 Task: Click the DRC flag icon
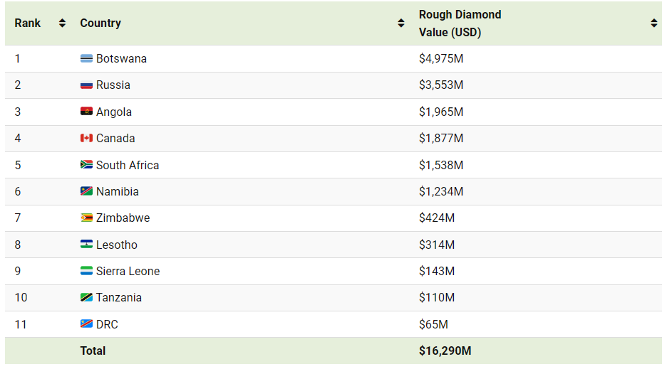click(x=86, y=324)
